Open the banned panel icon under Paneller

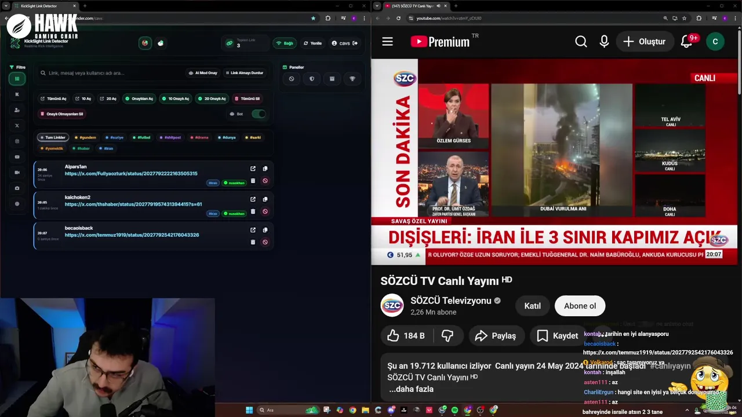pos(292,79)
